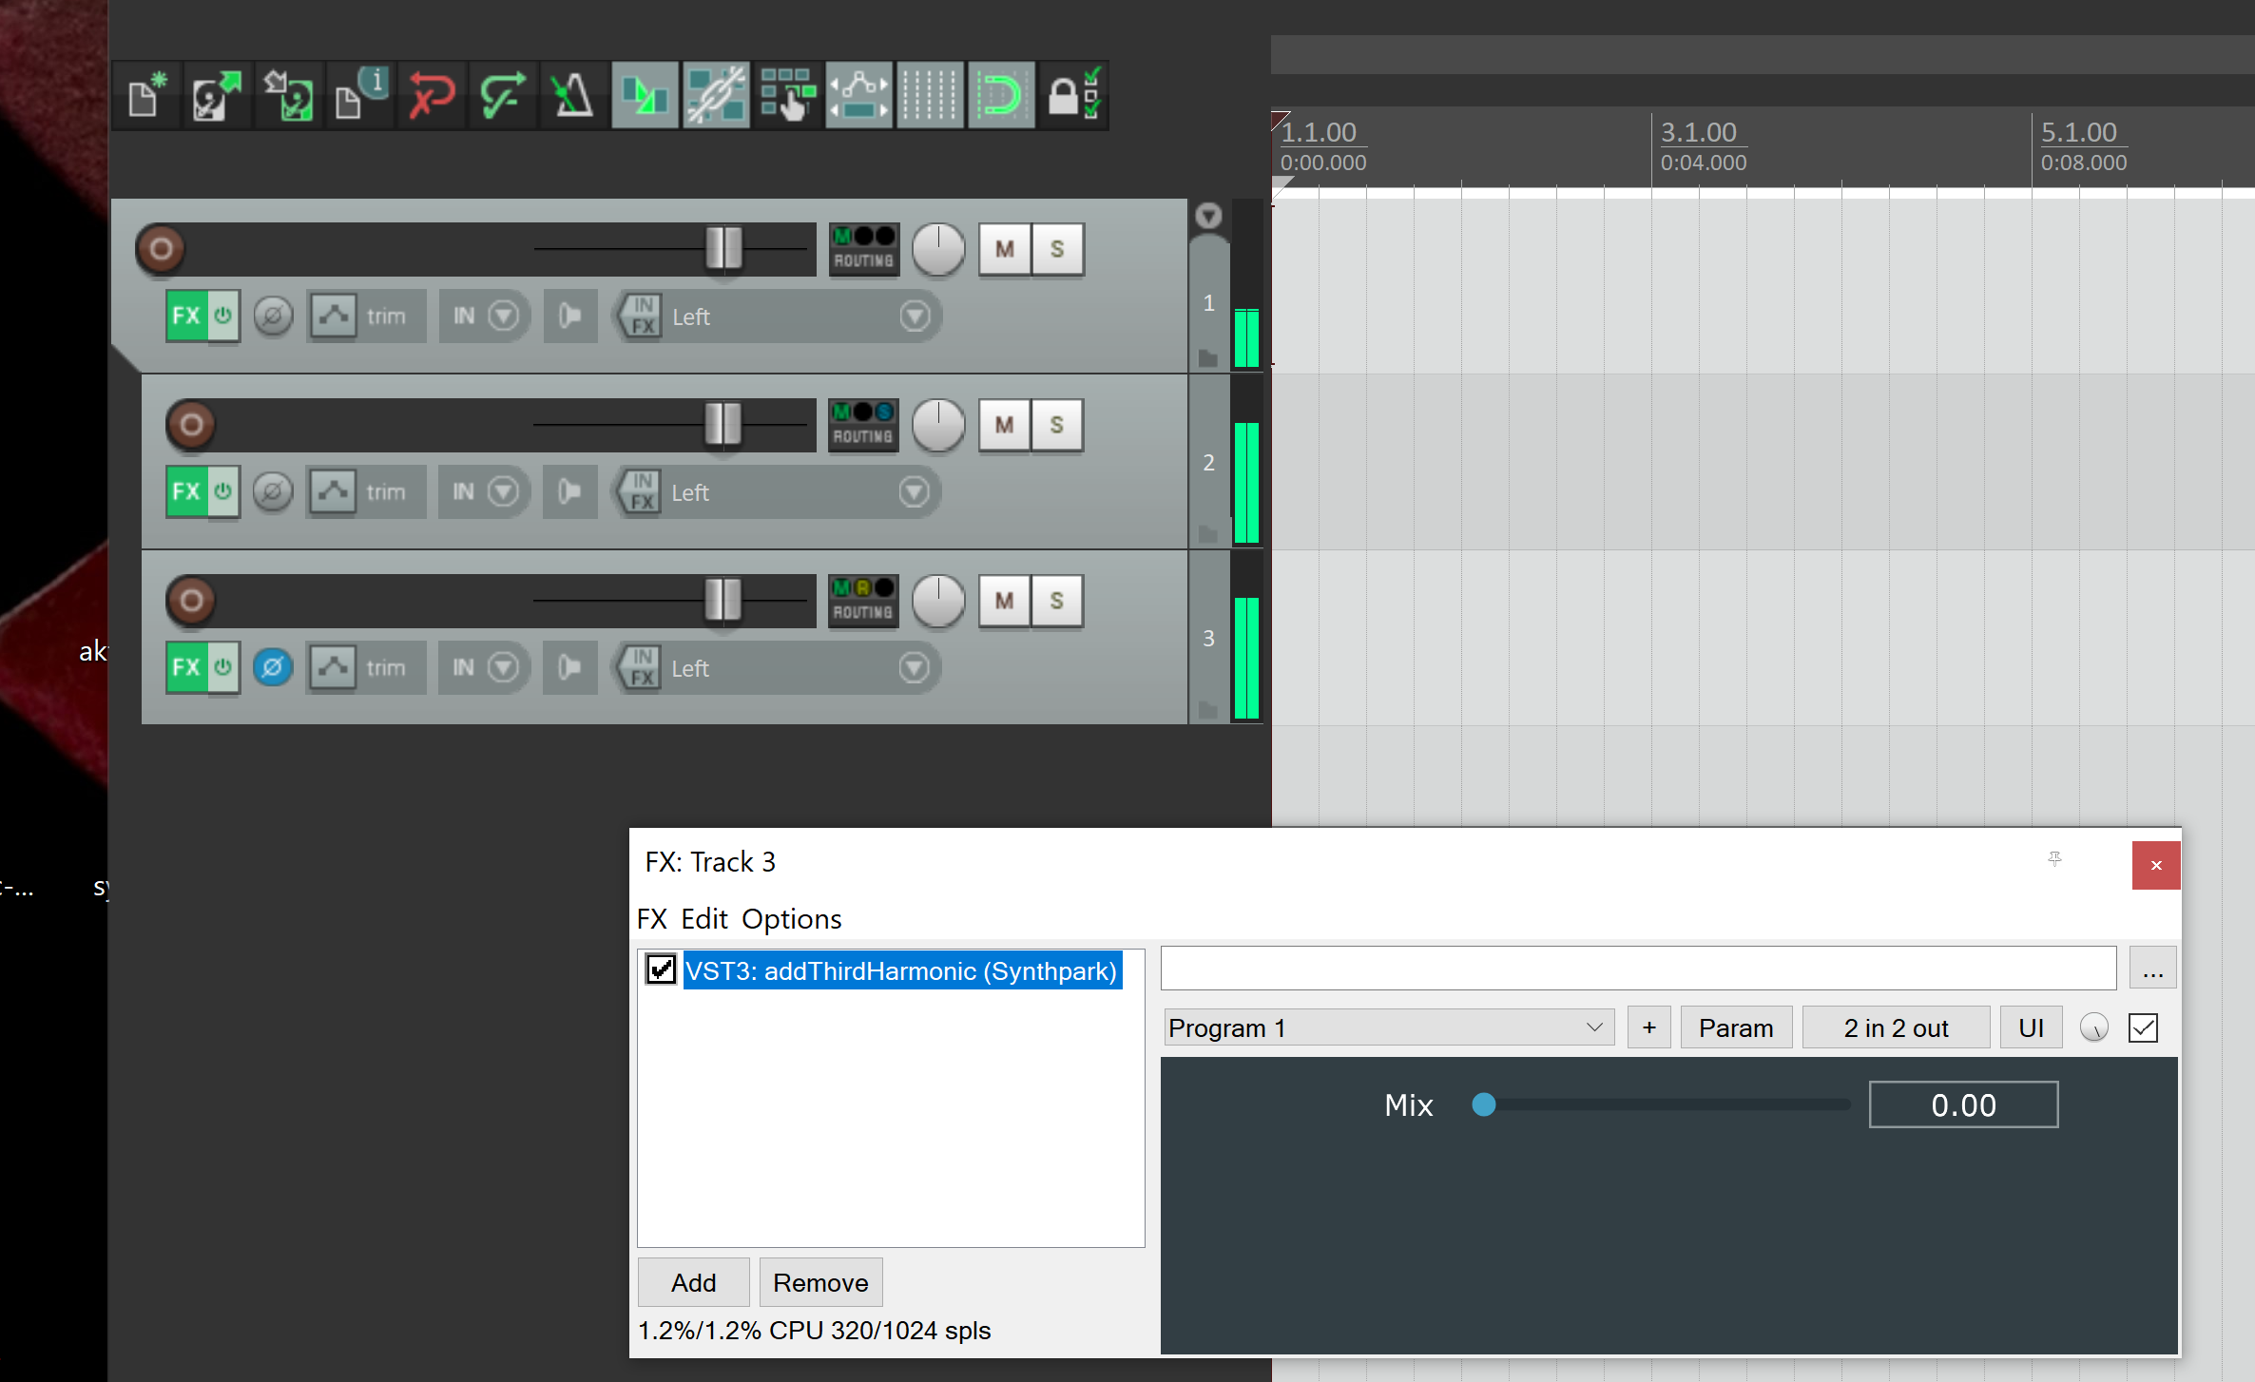Mute Track 2 with M button
Viewport: 2255px width, 1382px height.
point(1004,425)
